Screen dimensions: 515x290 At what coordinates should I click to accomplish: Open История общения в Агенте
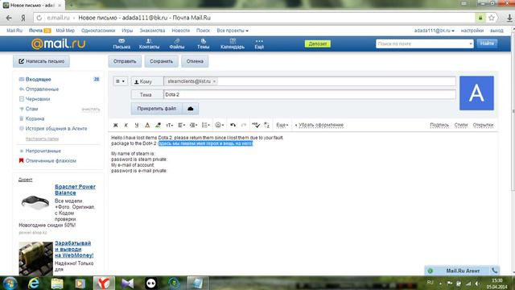pyautogui.click(x=56, y=129)
